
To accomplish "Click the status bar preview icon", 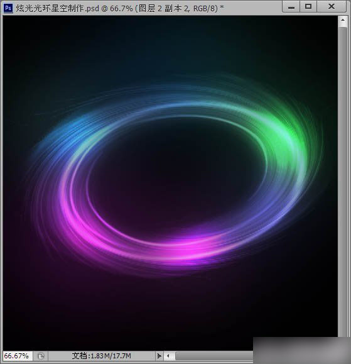I will (41, 356).
